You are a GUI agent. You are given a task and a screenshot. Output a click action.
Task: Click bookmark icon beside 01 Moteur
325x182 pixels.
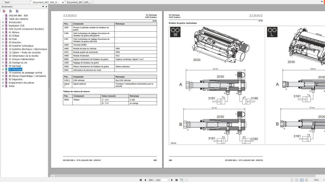coord(6,32)
